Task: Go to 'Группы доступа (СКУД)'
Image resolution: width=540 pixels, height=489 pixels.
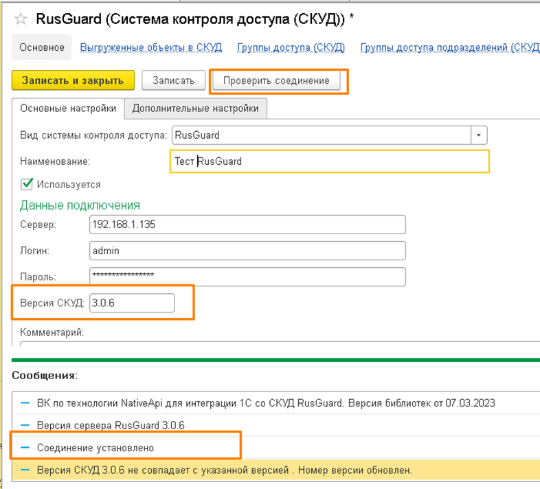Action: pyautogui.click(x=291, y=47)
